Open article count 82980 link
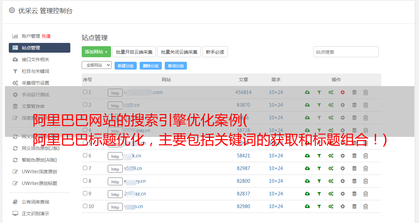Viewport: 419px width, 223px height. pos(244,206)
